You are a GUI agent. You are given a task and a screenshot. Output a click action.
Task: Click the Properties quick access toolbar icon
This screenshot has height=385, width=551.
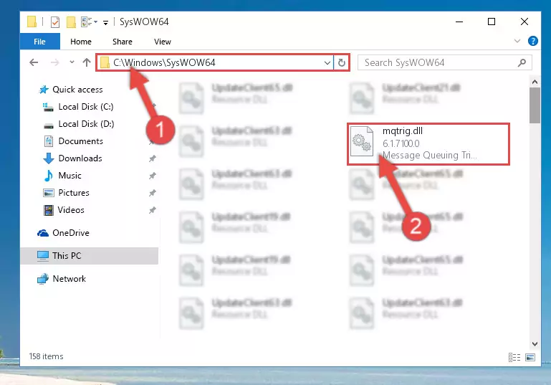tap(55, 22)
